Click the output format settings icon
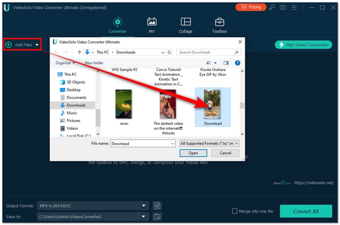The image size is (340, 225). pos(157,206)
